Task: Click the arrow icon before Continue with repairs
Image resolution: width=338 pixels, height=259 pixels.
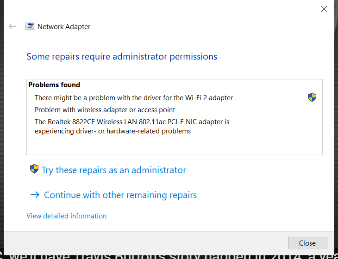Action: [35, 195]
